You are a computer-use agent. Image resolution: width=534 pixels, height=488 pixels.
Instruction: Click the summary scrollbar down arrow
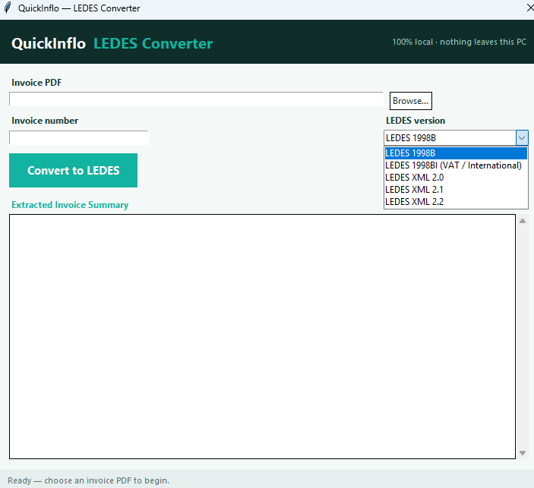tap(523, 453)
